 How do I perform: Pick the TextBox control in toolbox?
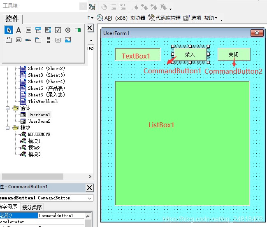tap(28, 30)
